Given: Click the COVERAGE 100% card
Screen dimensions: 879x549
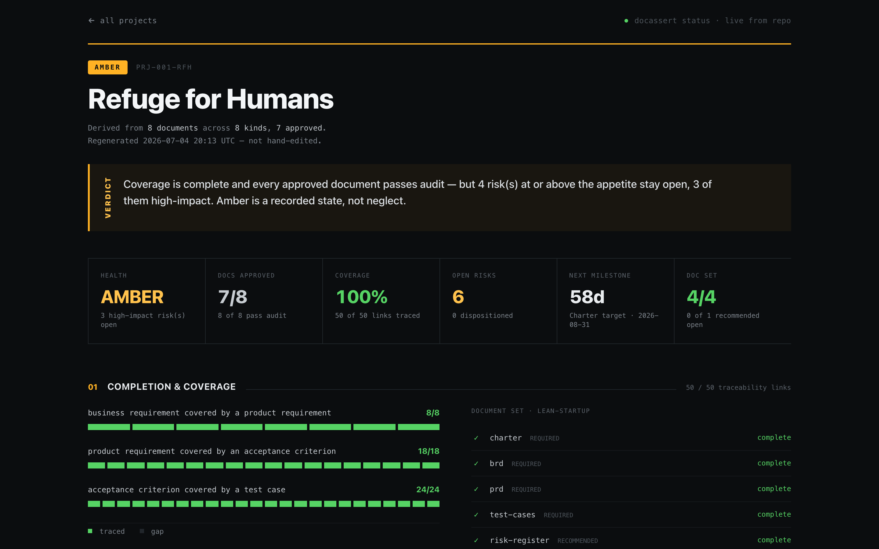Looking at the screenshot, I should (381, 301).
